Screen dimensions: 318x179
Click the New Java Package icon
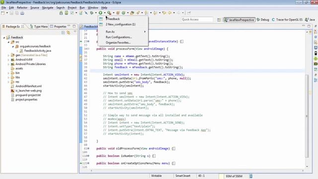118,13
